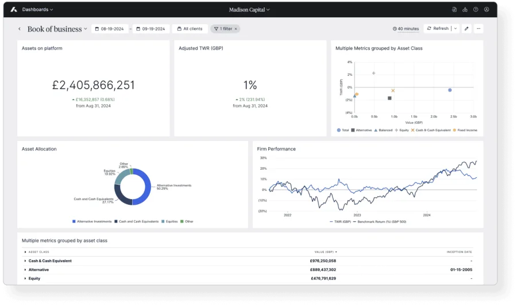Click the Addepar logo icon

(x=14, y=10)
